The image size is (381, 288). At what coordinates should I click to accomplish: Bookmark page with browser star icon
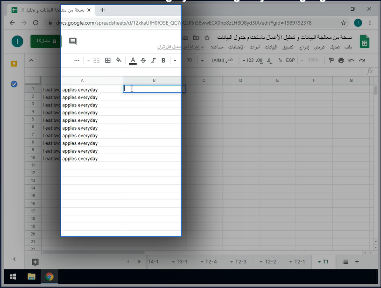coord(343,23)
